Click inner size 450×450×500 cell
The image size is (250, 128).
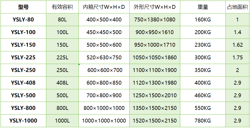[104, 32]
